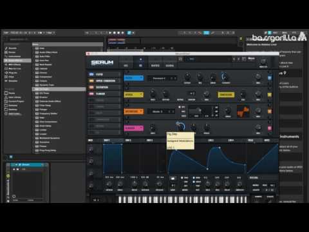Open the orange Distortion module title dropdown
Image resolution: width=309 pixels, height=232 pixels.
[x=134, y=111]
